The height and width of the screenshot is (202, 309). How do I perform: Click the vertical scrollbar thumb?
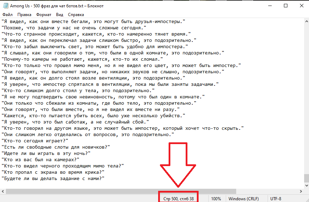tap(307, 178)
